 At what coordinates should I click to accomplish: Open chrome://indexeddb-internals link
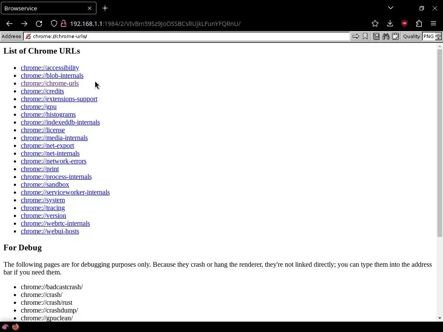coord(60,122)
